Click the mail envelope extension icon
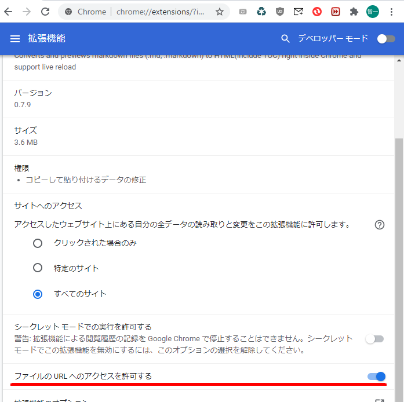 click(x=298, y=12)
